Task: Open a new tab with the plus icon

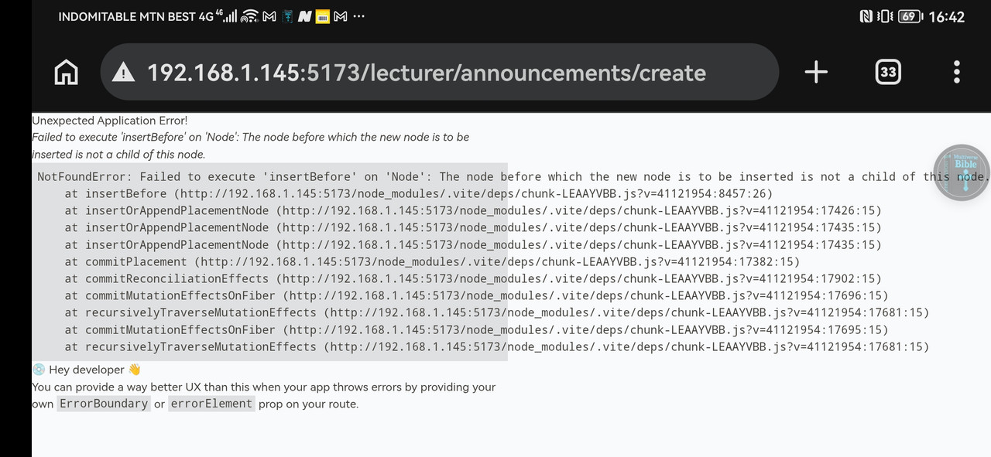Action: pyautogui.click(x=816, y=72)
